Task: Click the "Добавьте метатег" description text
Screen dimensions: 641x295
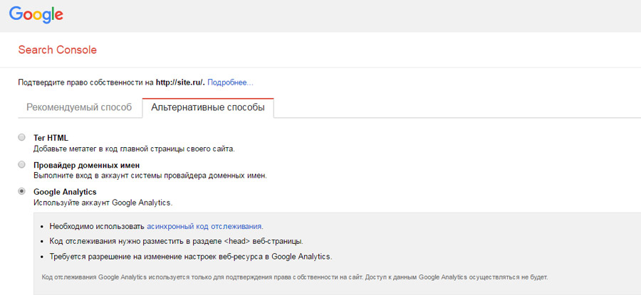Action: click(x=134, y=149)
